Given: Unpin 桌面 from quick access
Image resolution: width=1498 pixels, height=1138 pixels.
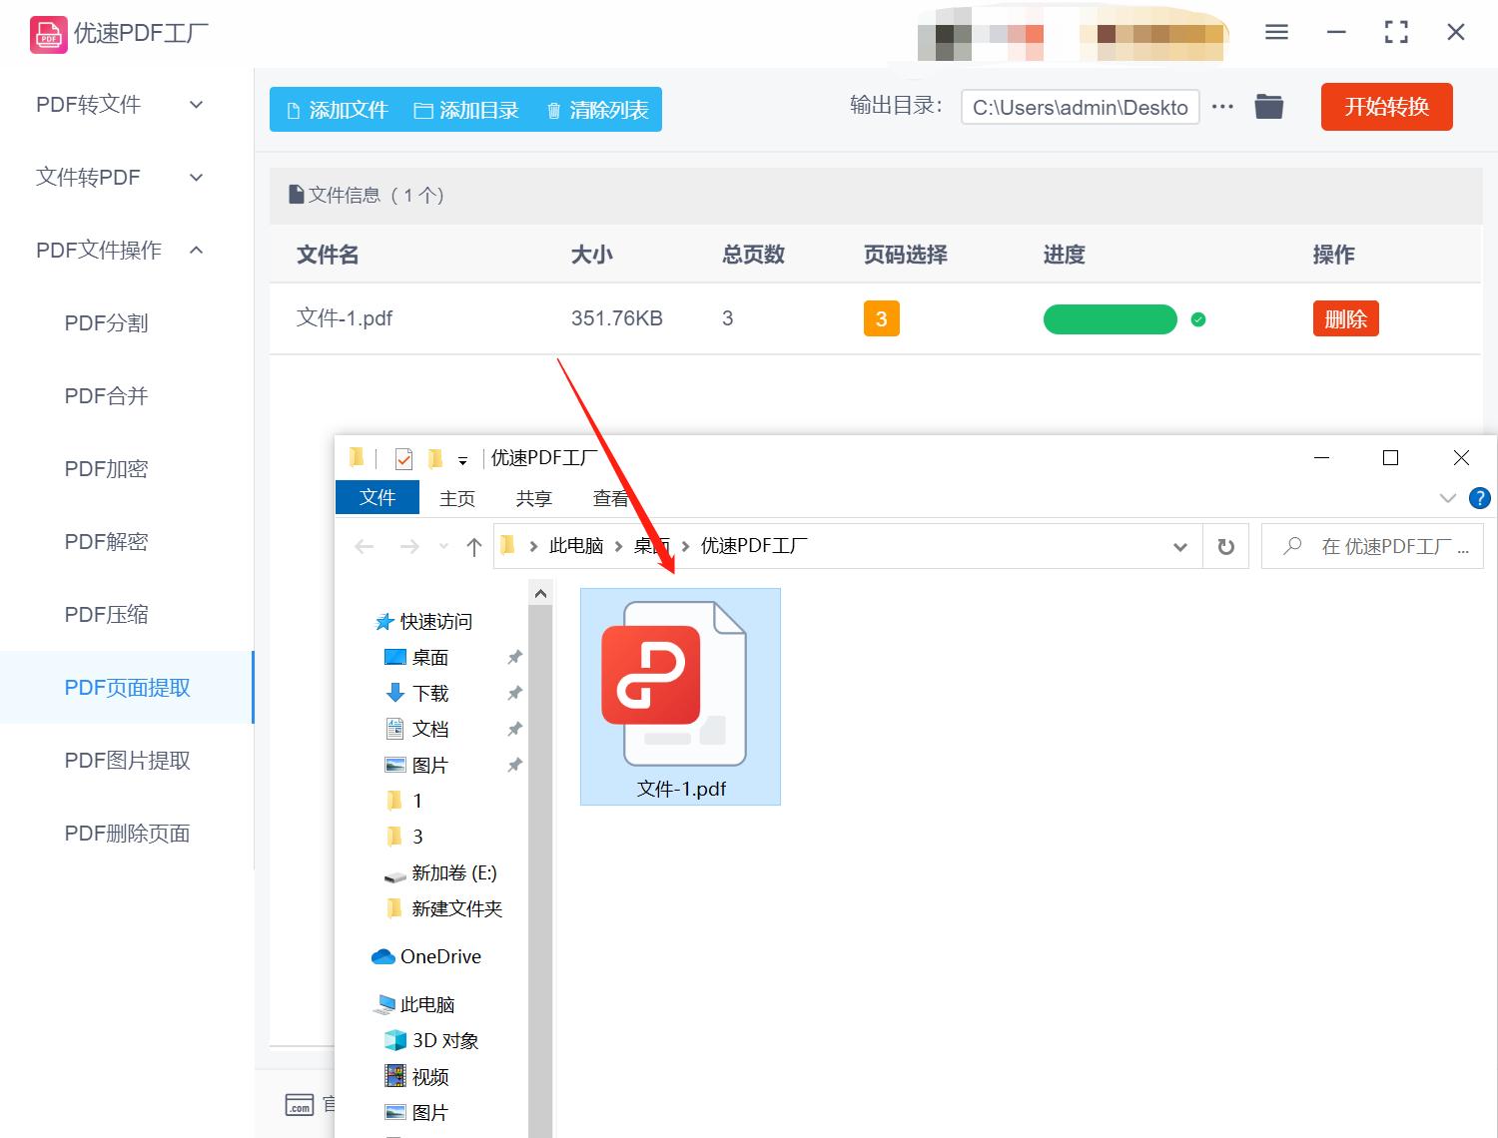Looking at the screenshot, I should point(514,657).
